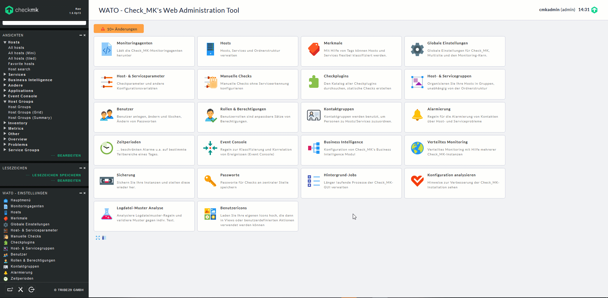Open Host search view
608x298 pixels.
click(19, 69)
